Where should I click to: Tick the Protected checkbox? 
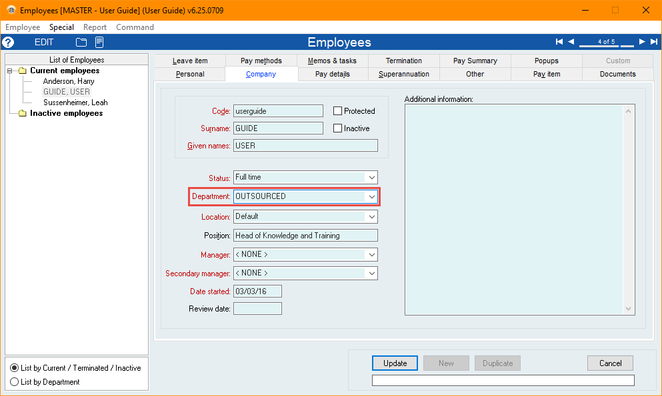click(x=337, y=110)
